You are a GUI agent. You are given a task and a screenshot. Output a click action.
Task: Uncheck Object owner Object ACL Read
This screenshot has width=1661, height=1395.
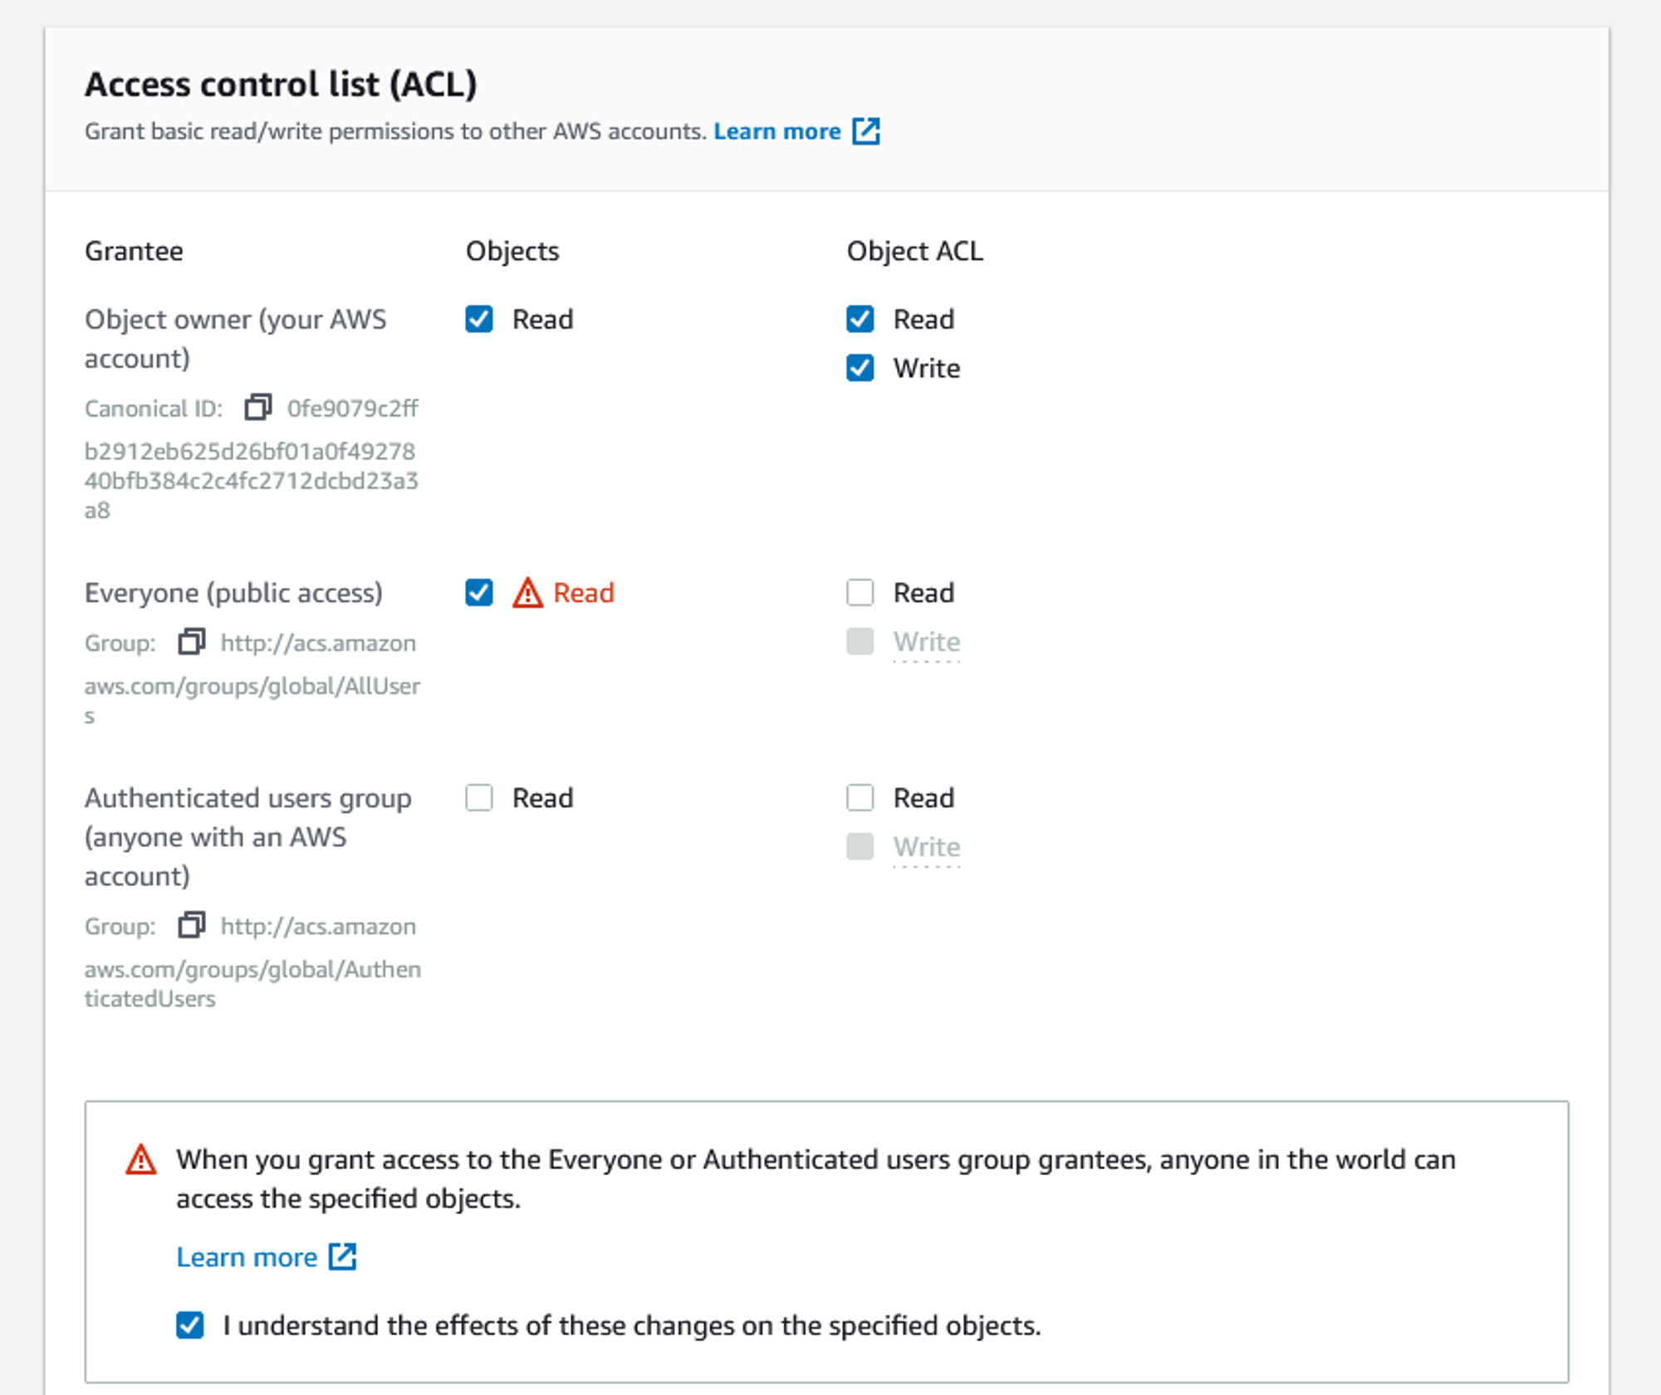tap(860, 319)
